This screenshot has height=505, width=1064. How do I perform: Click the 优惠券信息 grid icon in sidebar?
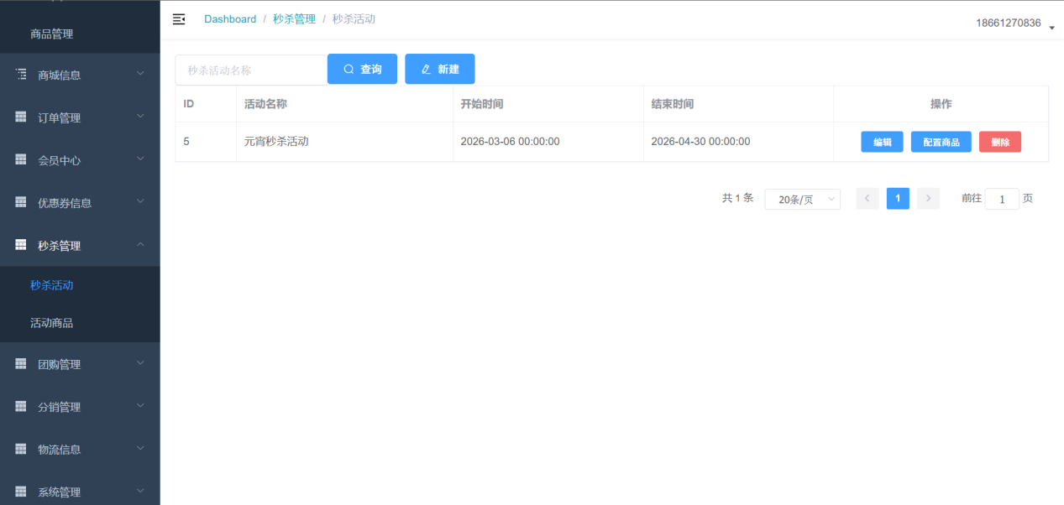click(x=21, y=202)
